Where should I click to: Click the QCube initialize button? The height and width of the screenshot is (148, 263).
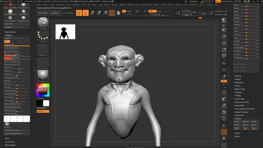[x=237, y=122]
